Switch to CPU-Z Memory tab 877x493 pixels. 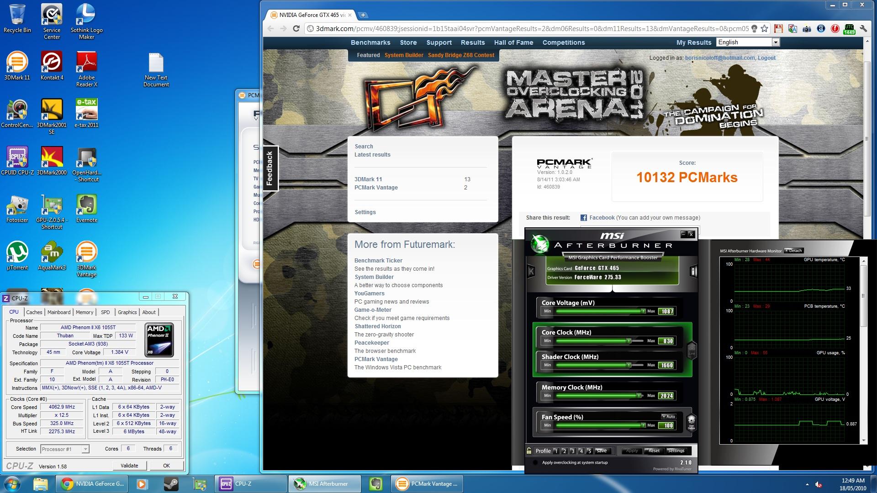coord(85,312)
